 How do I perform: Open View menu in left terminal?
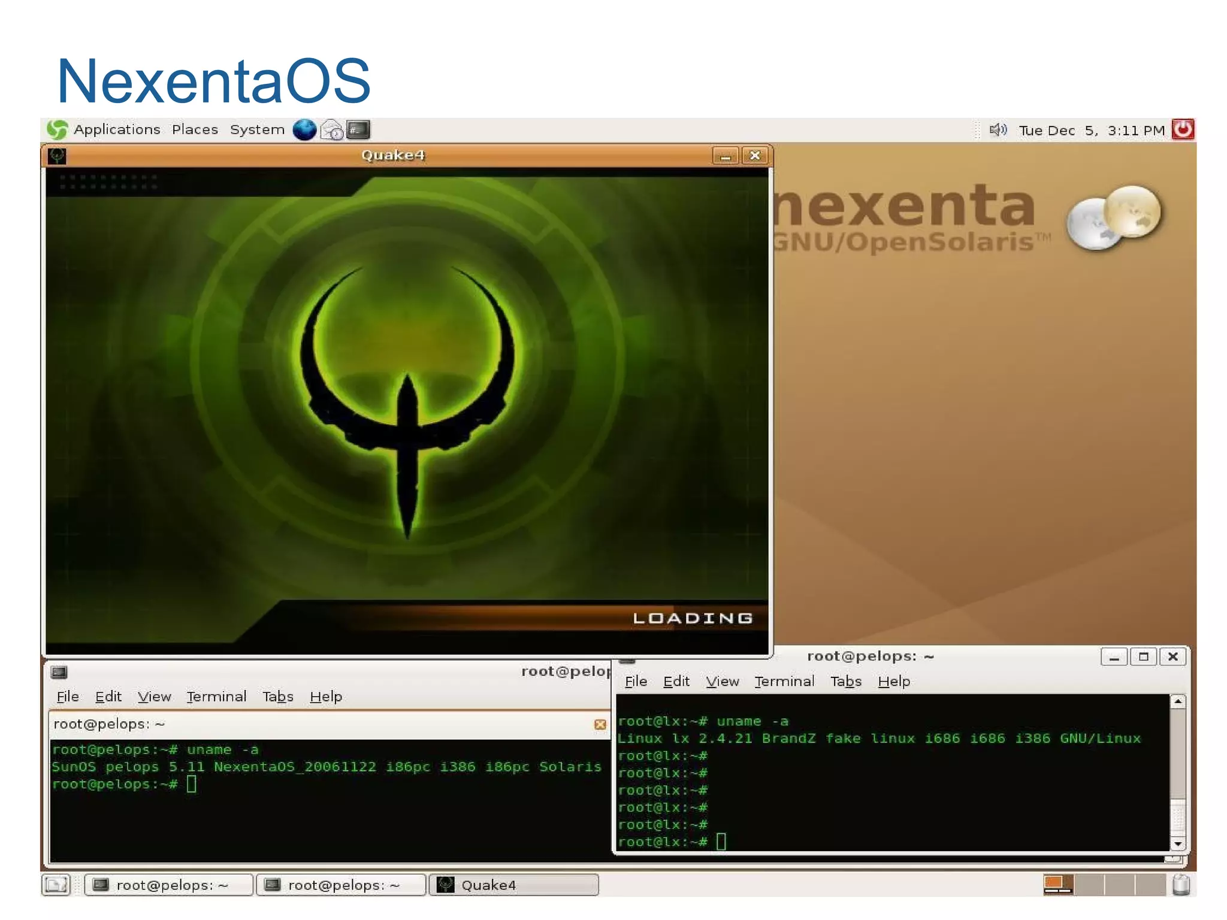[155, 697]
